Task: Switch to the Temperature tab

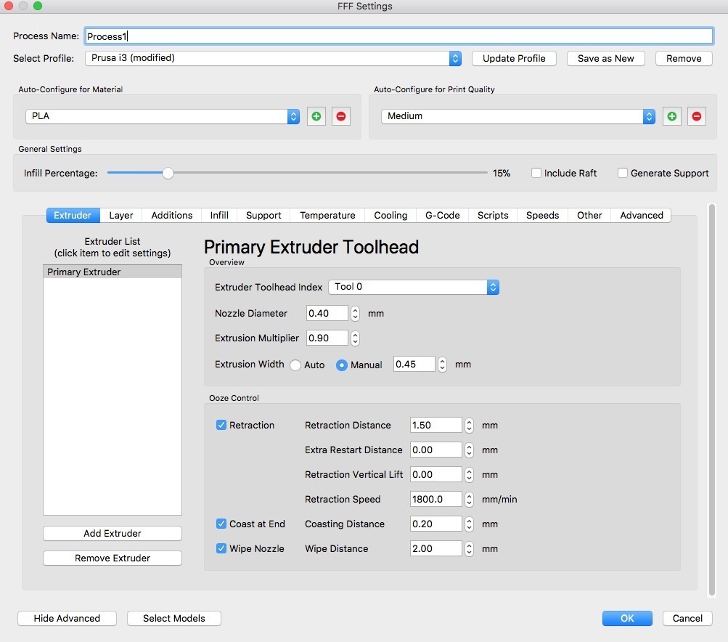Action: (327, 216)
